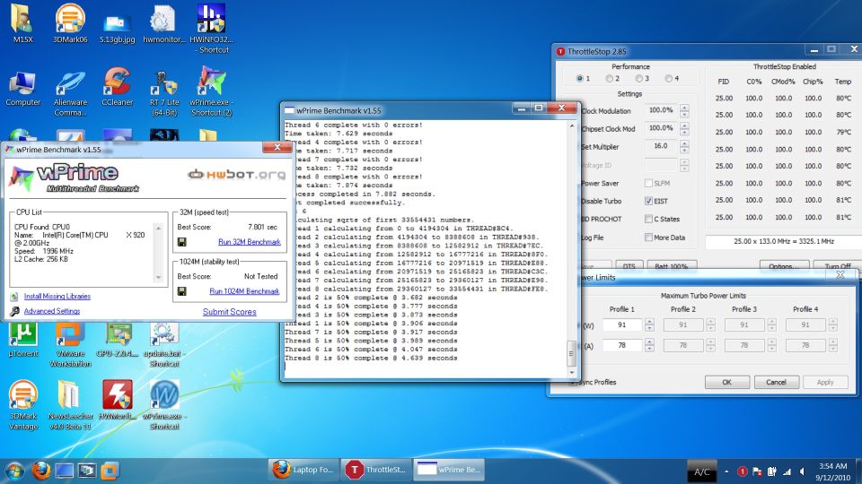862x484 pixels.
Task: Click the Batt 100% button
Action: pos(672,266)
